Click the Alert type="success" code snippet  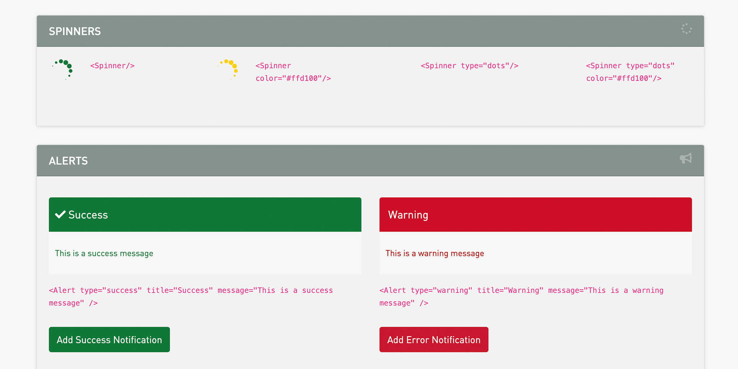click(191, 296)
